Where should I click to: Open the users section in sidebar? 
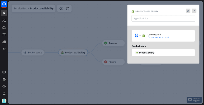coord(4,20)
